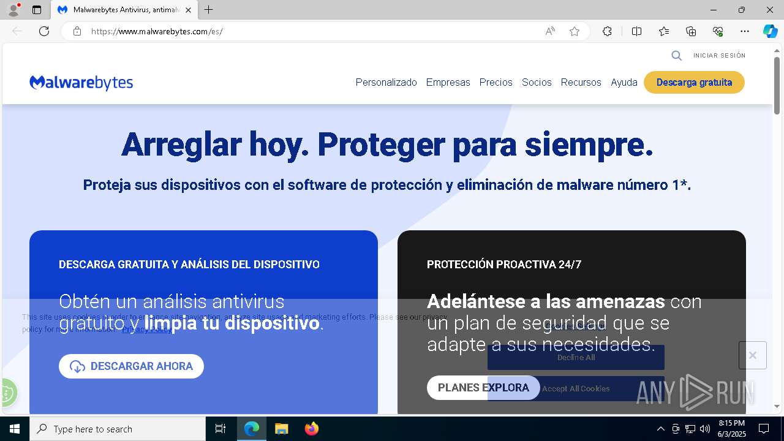Toggle split screen icon
Viewport: 784px width, 441px height.
point(636,31)
